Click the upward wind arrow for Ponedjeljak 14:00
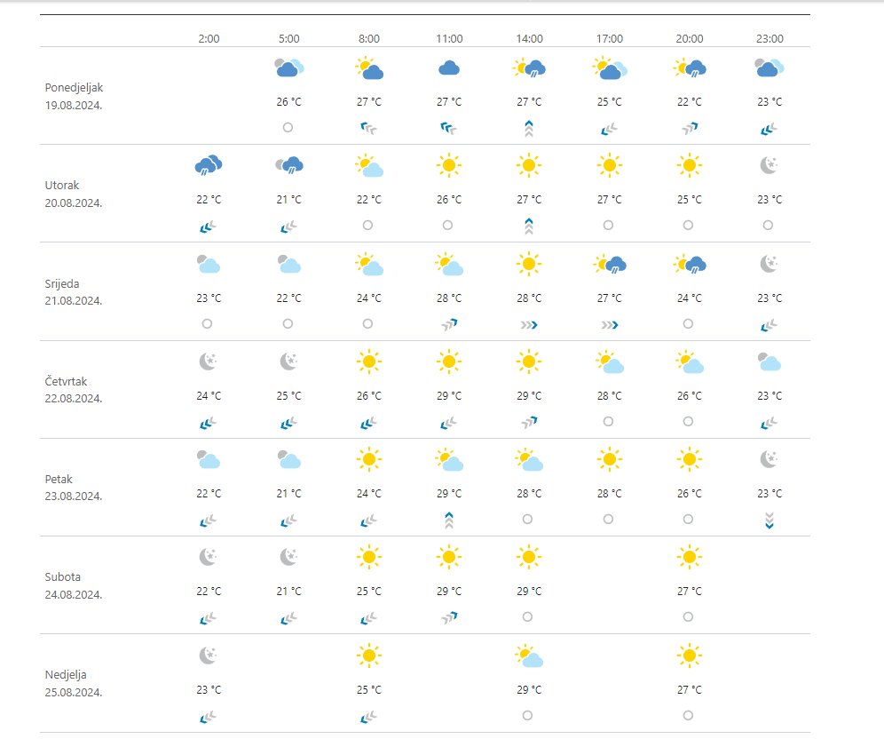This screenshot has width=884, height=739. (x=528, y=128)
